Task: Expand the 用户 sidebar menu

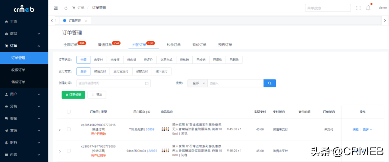Action: pyautogui.click(x=24, y=94)
